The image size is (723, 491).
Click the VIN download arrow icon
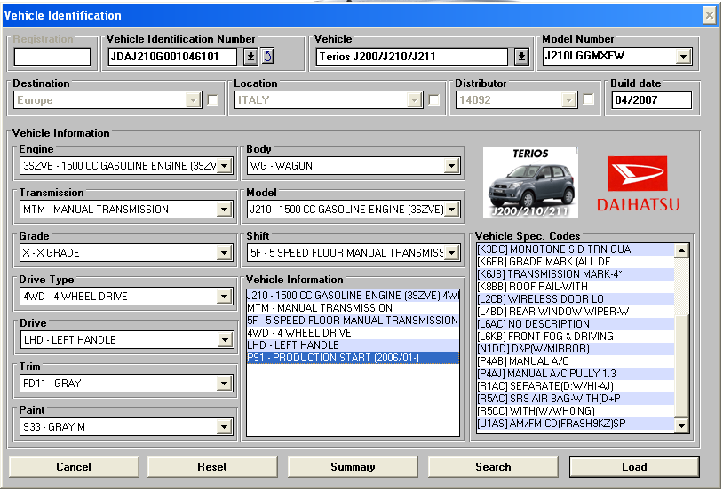[x=250, y=57]
